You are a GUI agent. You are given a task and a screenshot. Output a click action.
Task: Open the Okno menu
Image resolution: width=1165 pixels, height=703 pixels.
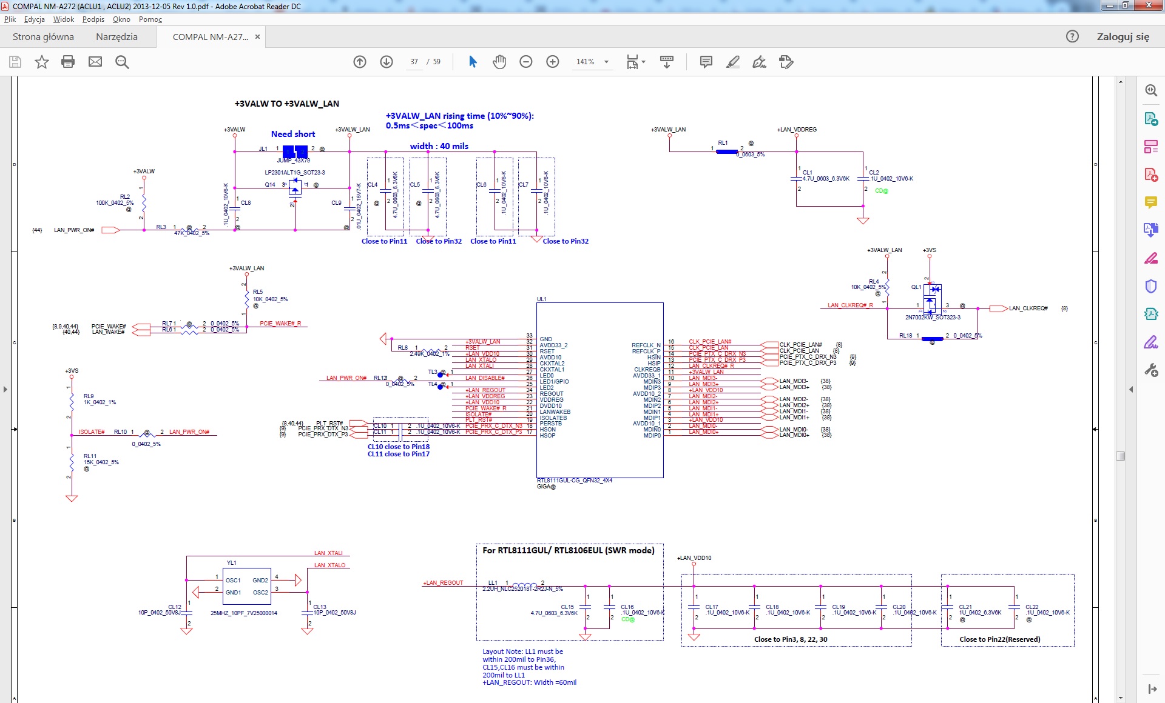[121, 19]
